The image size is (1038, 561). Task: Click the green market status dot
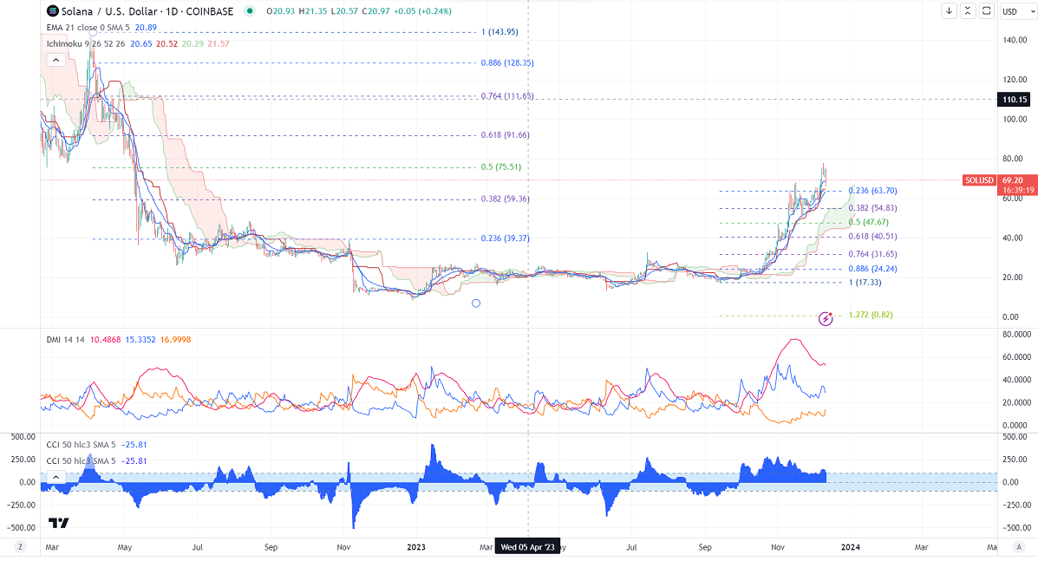[x=249, y=10]
